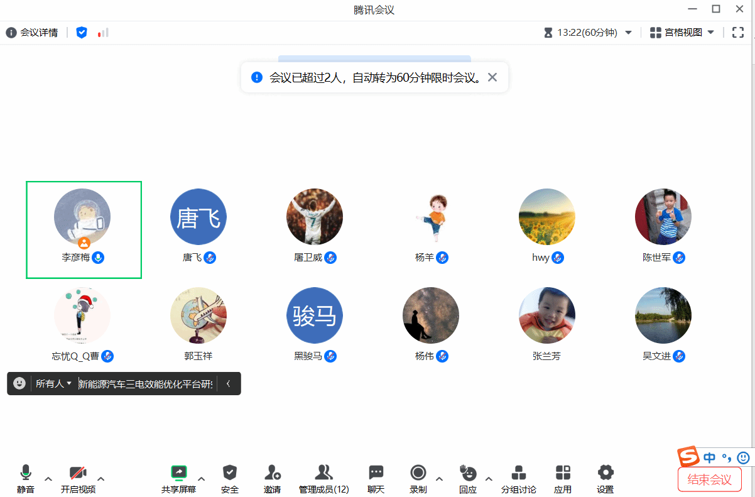This screenshot has width=755, height=497.
Task: Open Manage Members (管理成员) panel
Action: point(323,473)
